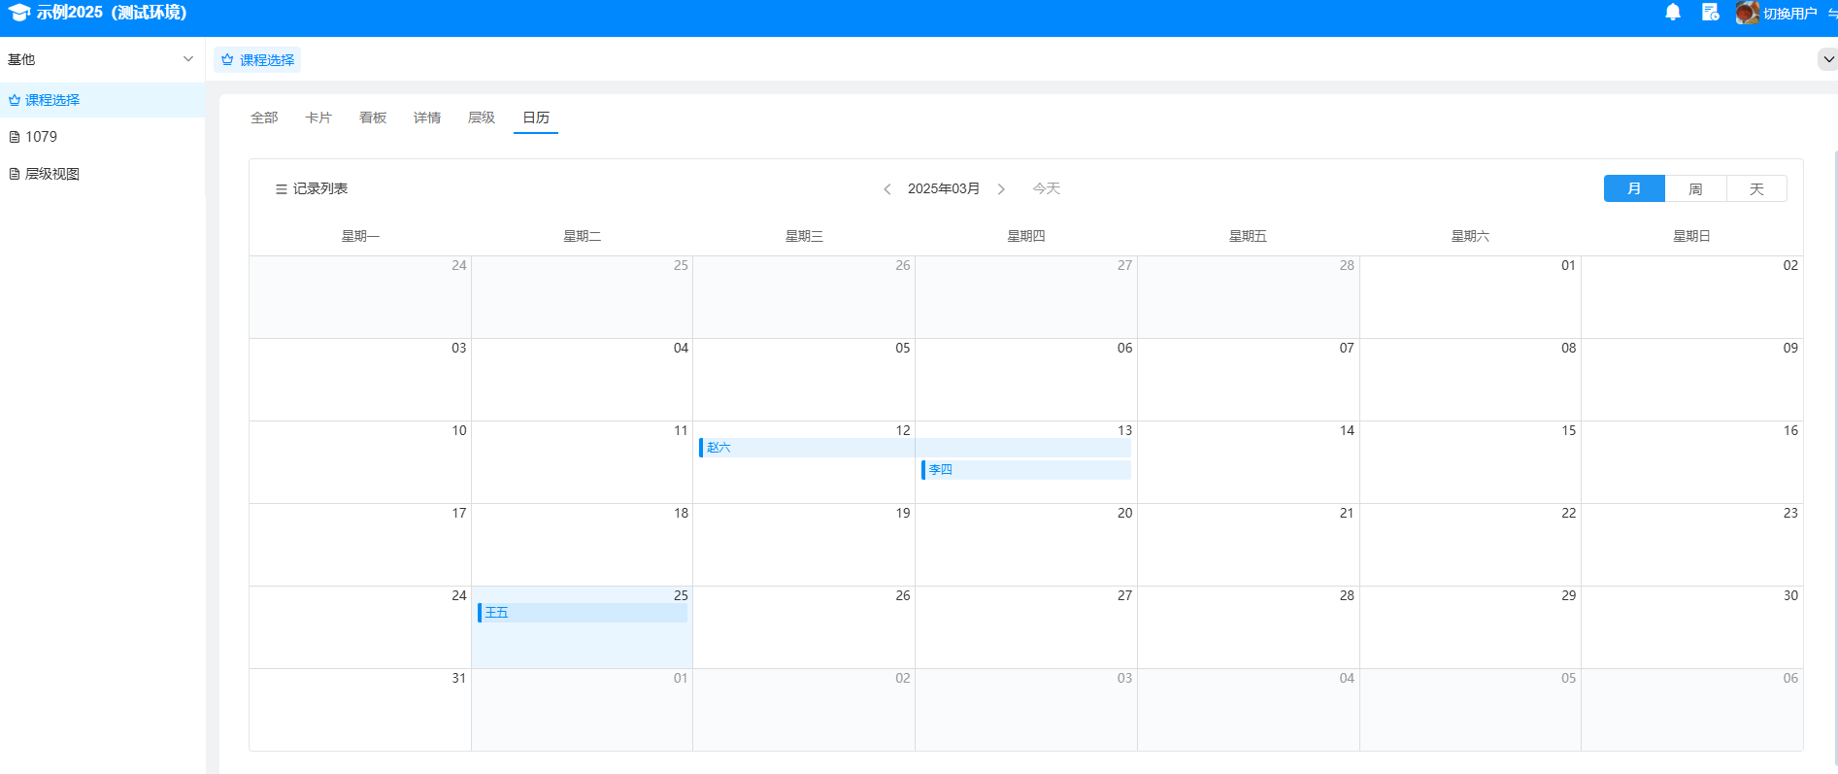Click 切换用户 to switch user
This screenshot has height=774, width=1838.
(1789, 14)
